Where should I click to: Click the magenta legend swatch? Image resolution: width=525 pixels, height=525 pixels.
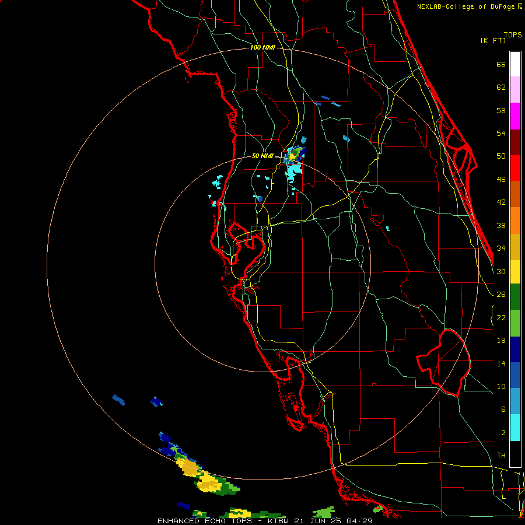click(515, 116)
